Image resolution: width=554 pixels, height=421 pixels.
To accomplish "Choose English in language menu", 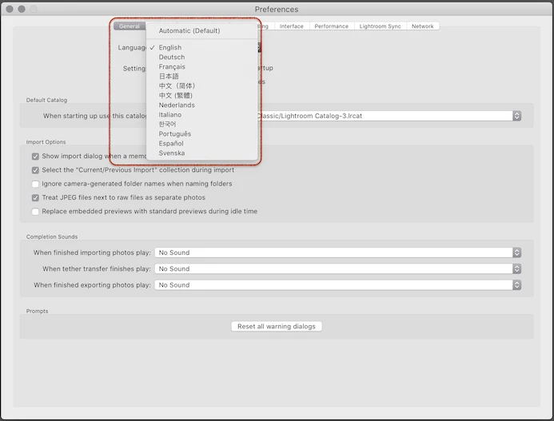I will tap(201, 47).
